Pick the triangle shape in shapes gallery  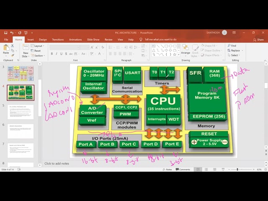click(154, 50)
